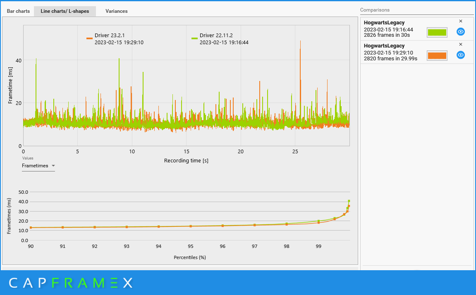This screenshot has height=295, width=476.
Task: Click the 2023-02-15 19:29:10 timestamp in Comparisons list
Action: [388, 53]
